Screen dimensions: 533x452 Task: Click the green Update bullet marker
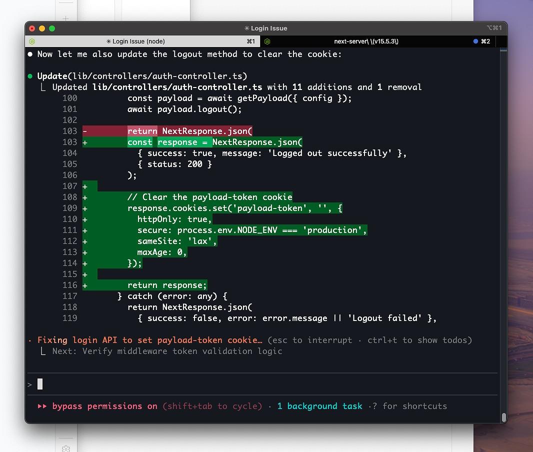30,76
